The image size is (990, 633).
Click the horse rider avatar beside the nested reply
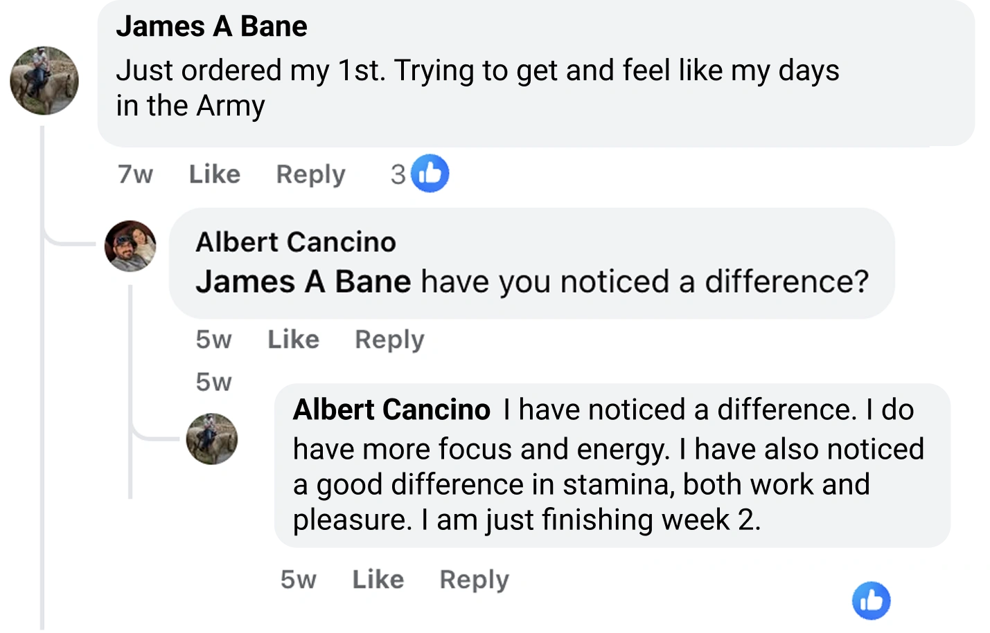pos(211,439)
